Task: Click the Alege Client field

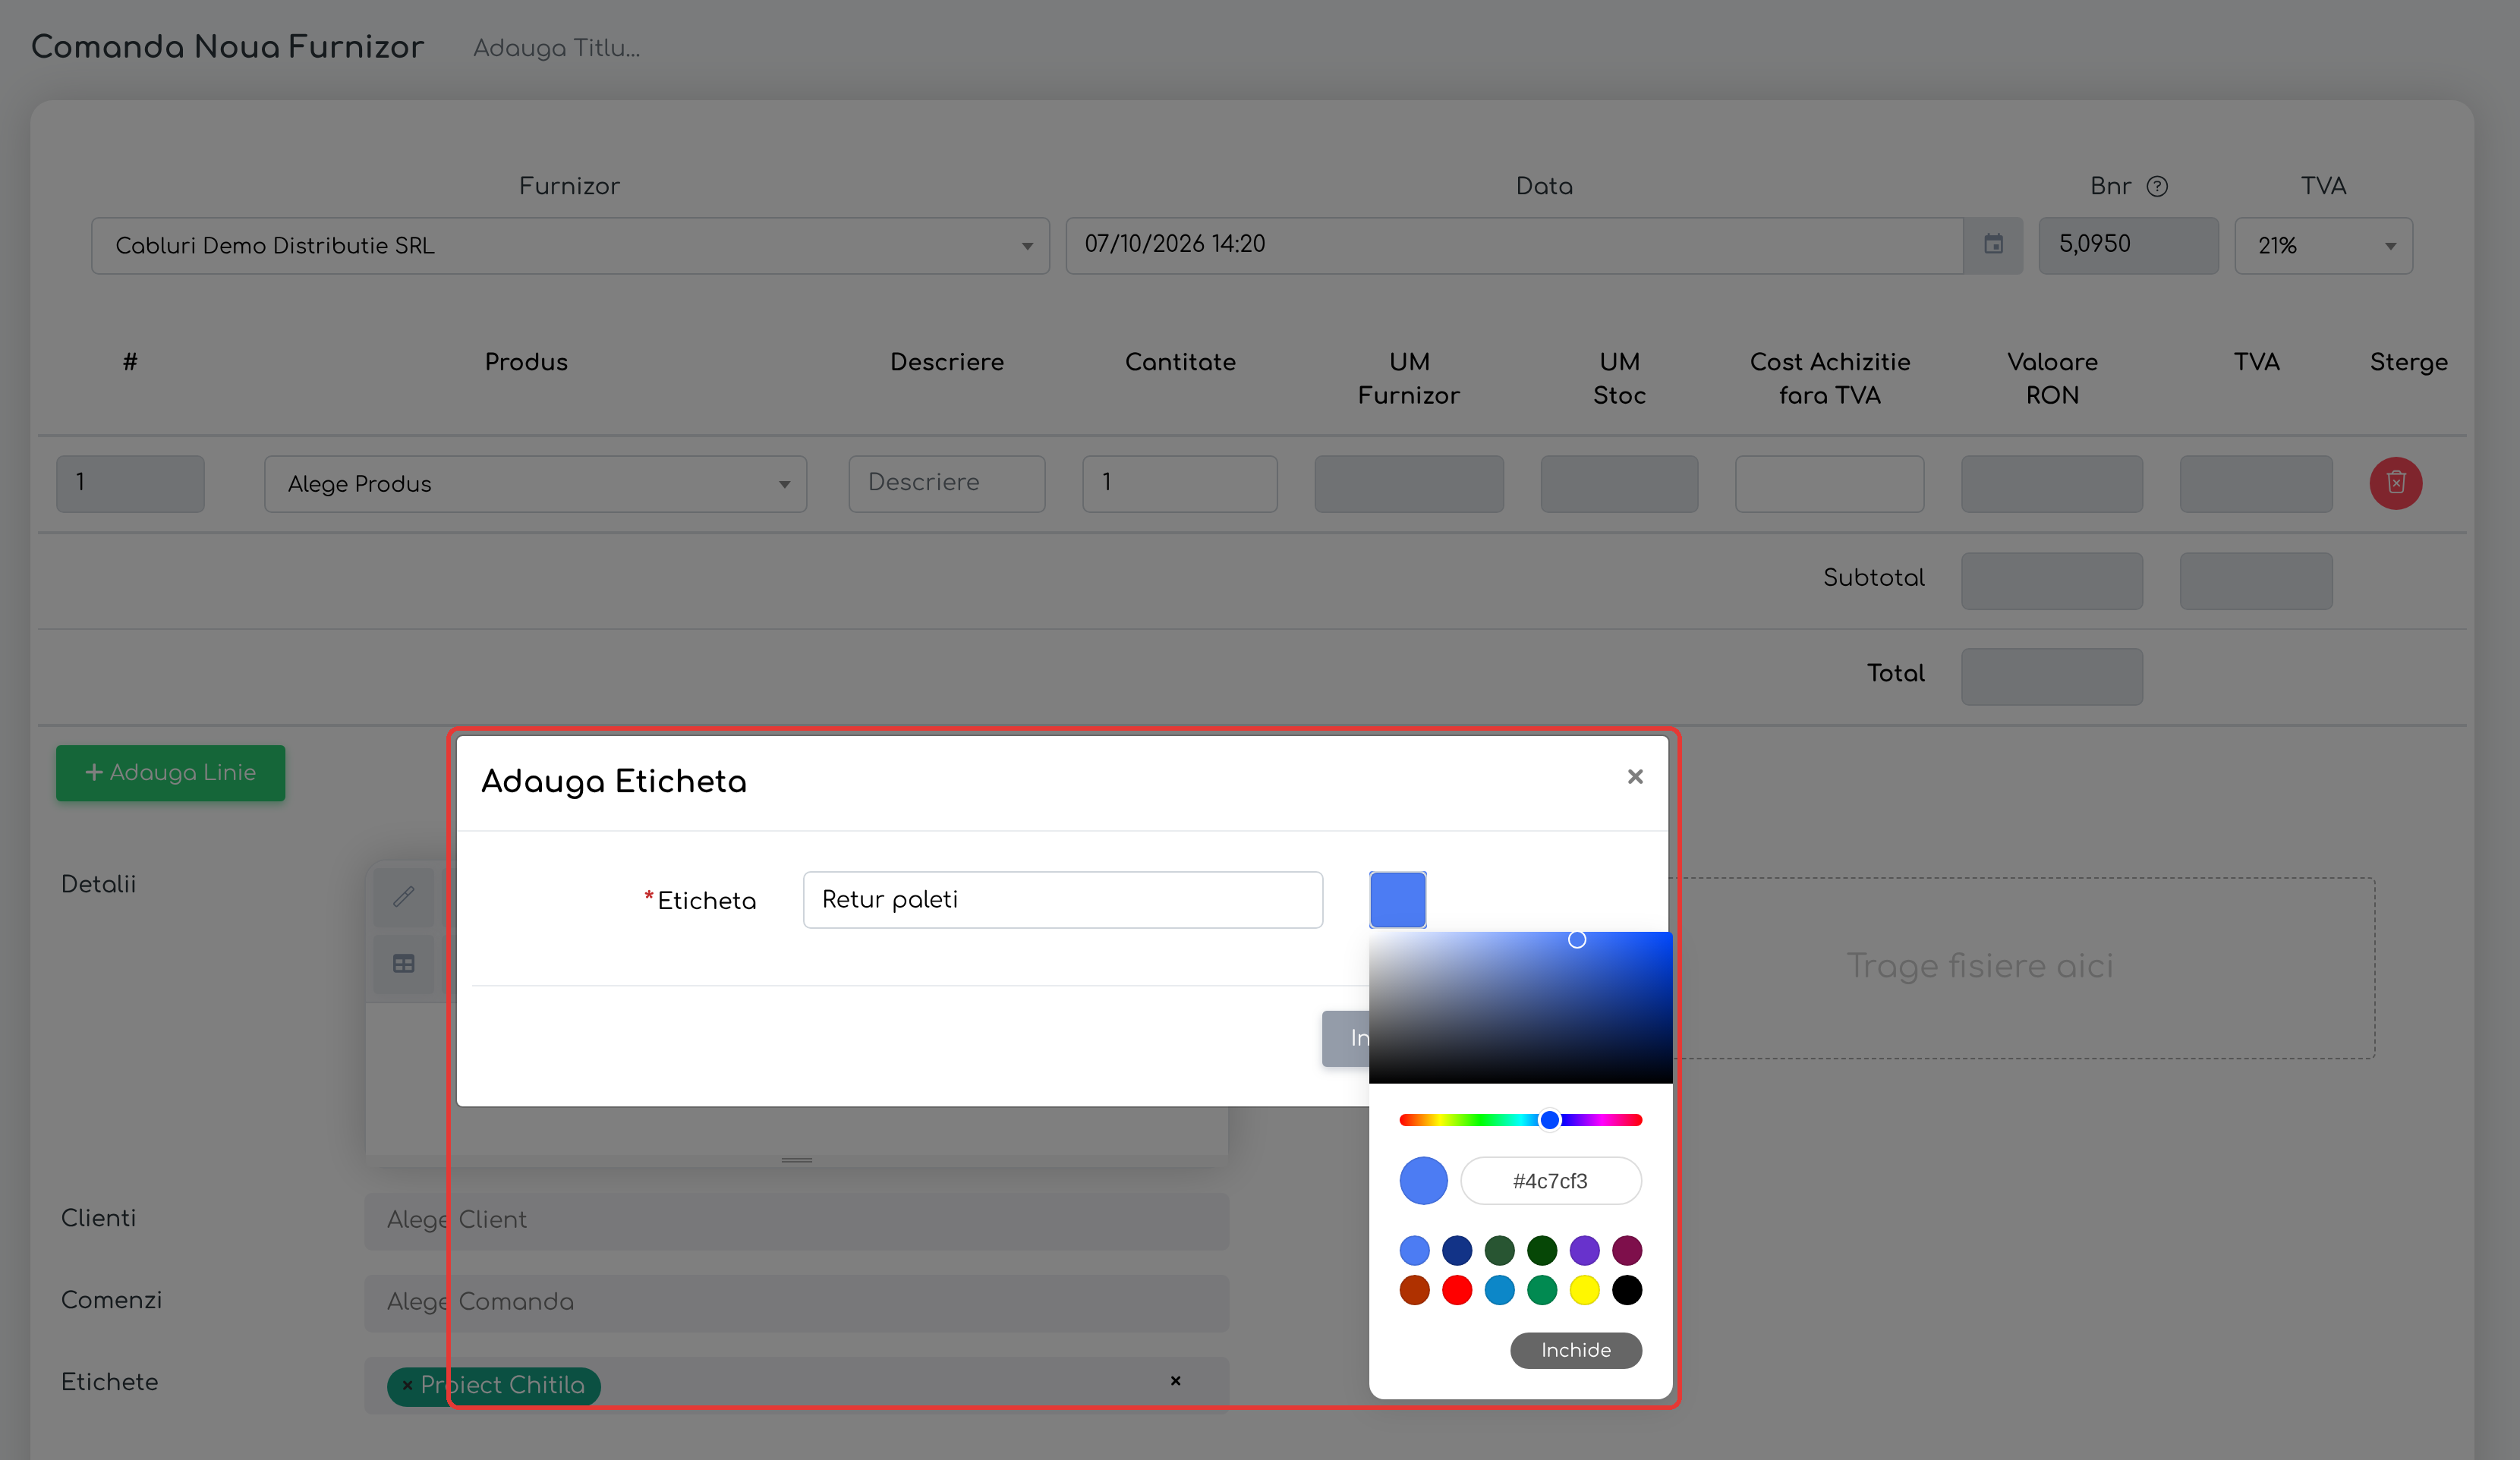Action: coord(797,1221)
